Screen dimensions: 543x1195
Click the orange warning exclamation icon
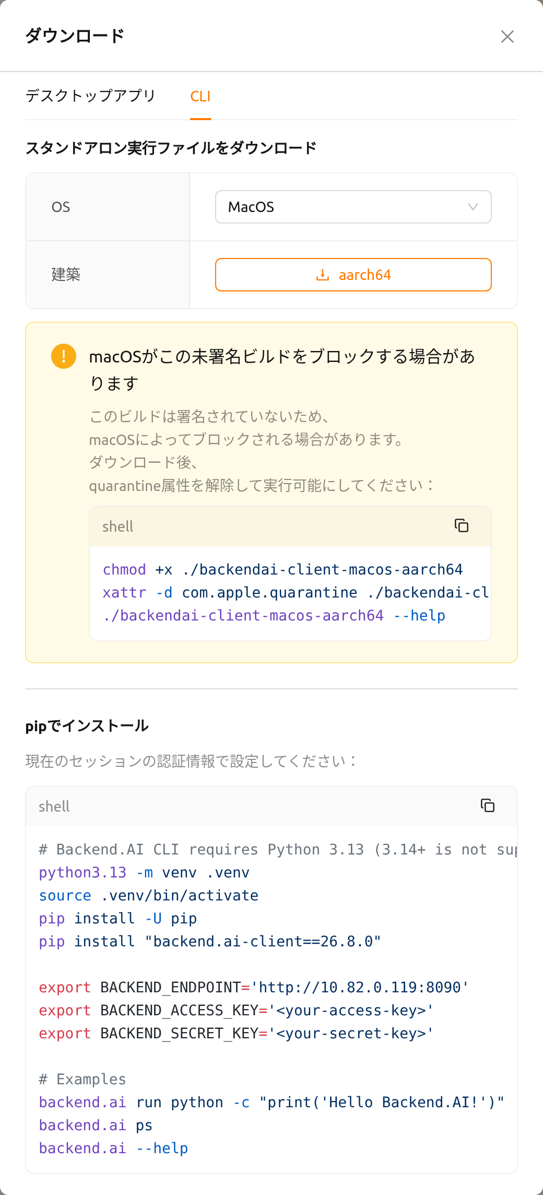64,356
